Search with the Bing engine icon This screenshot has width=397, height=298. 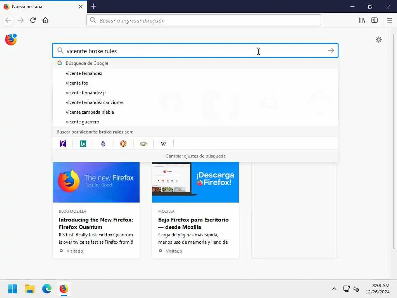(83, 144)
